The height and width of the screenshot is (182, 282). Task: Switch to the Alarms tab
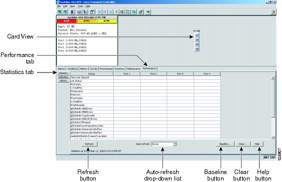61,69
